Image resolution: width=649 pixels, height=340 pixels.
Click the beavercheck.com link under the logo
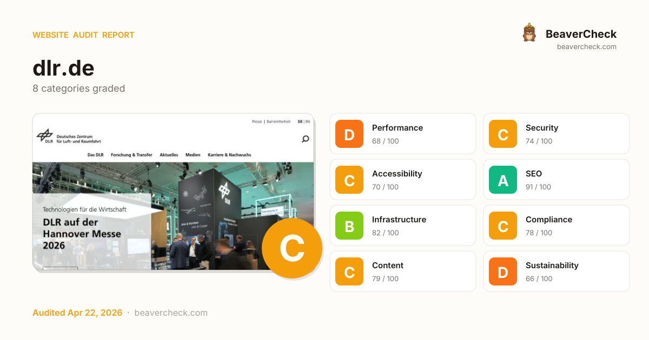click(587, 46)
